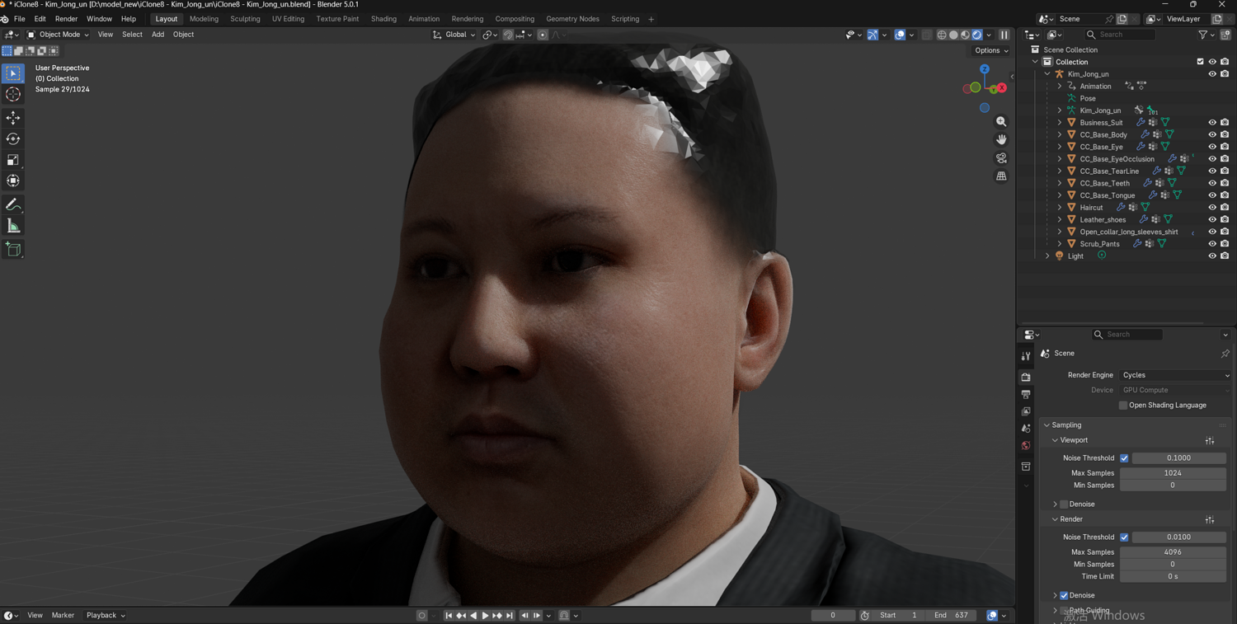The height and width of the screenshot is (624, 1237).
Task: Open the outliner filter dropdown
Action: [1206, 35]
